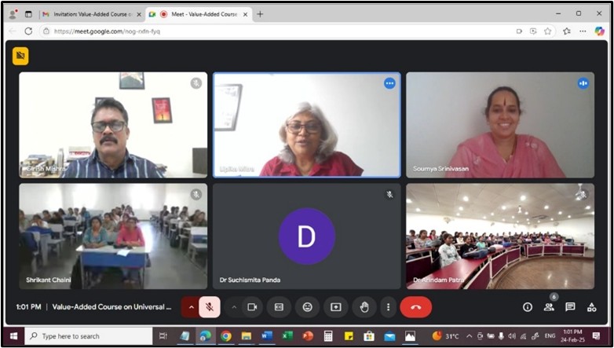This screenshot has width=614, height=348.
Task: Expand the audio settings arrow
Action: click(x=190, y=307)
